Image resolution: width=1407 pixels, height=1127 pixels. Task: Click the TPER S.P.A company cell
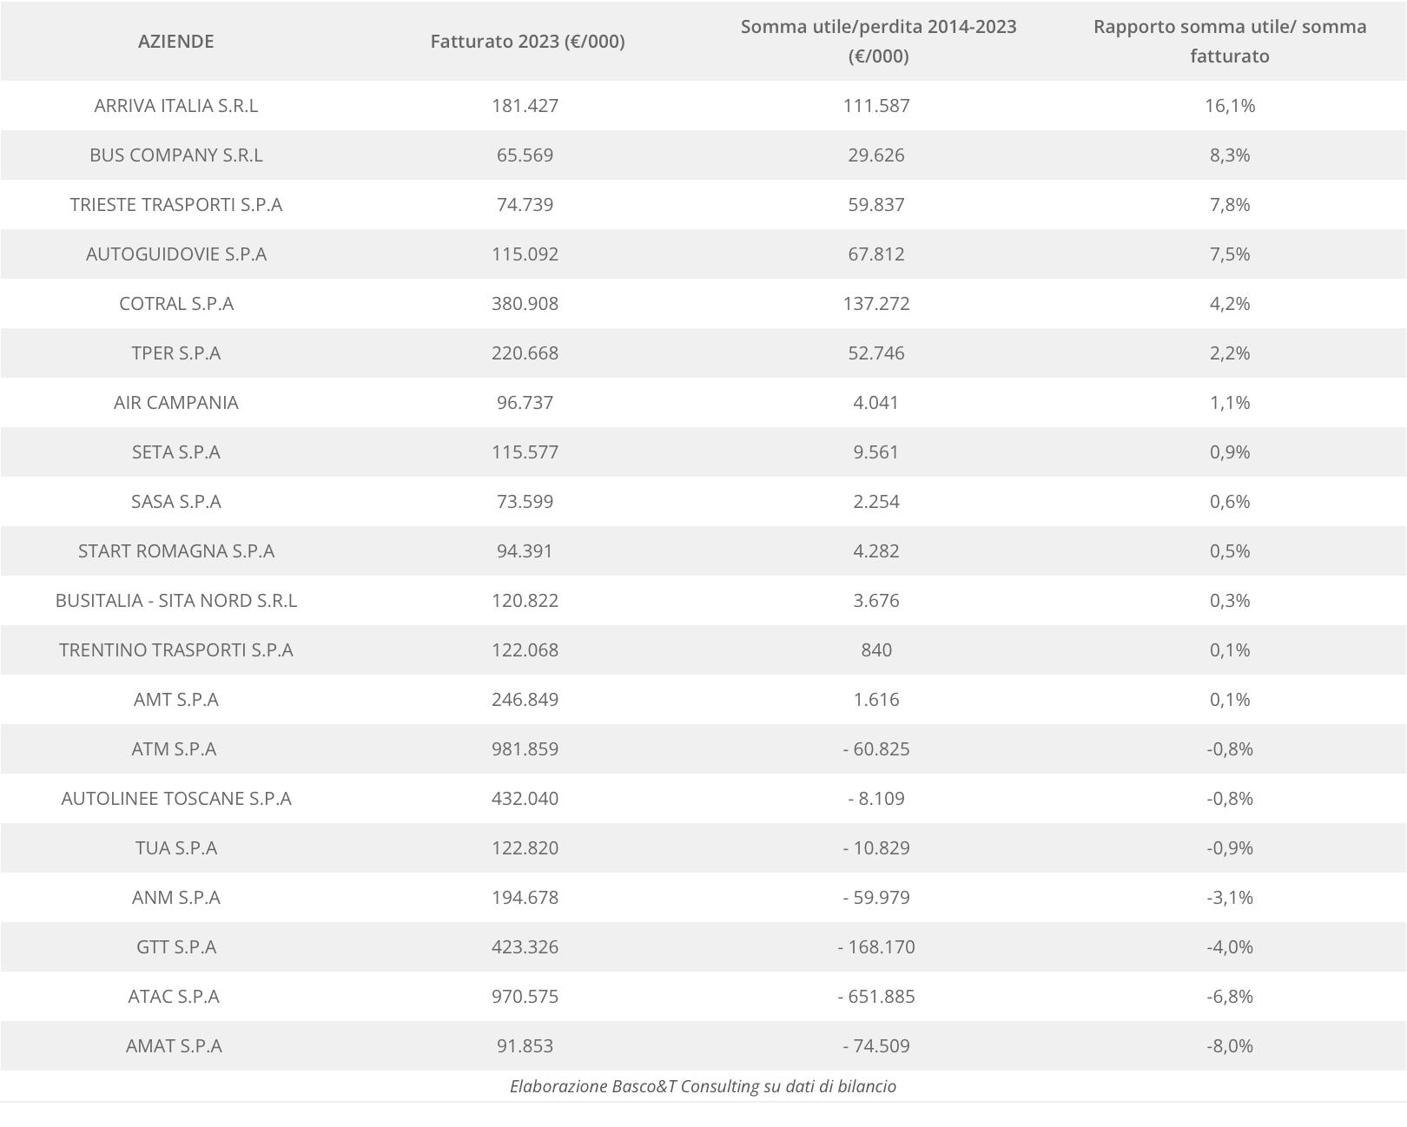pos(175,353)
